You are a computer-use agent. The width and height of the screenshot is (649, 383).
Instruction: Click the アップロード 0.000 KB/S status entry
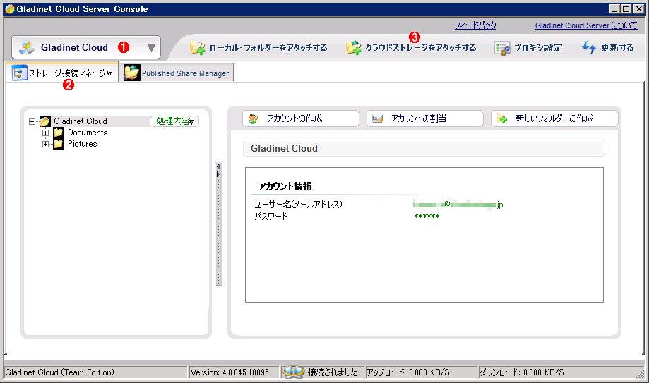408,372
